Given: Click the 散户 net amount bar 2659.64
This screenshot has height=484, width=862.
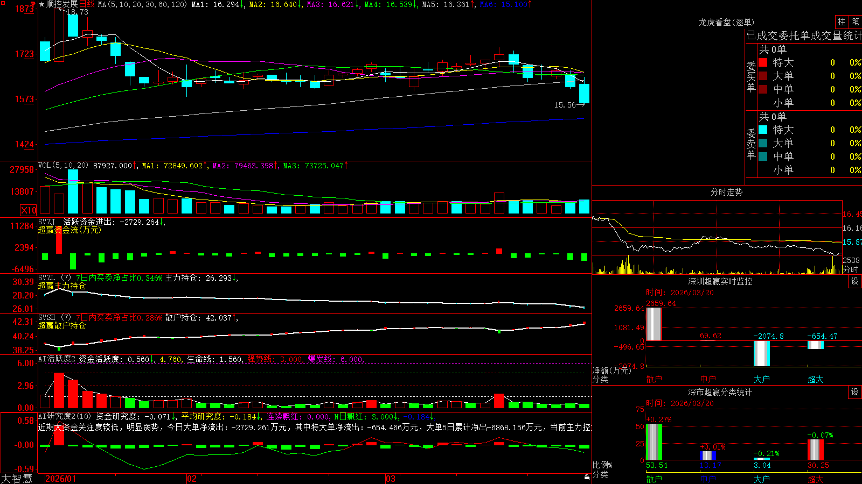Looking at the screenshot, I should coord(654,324).
